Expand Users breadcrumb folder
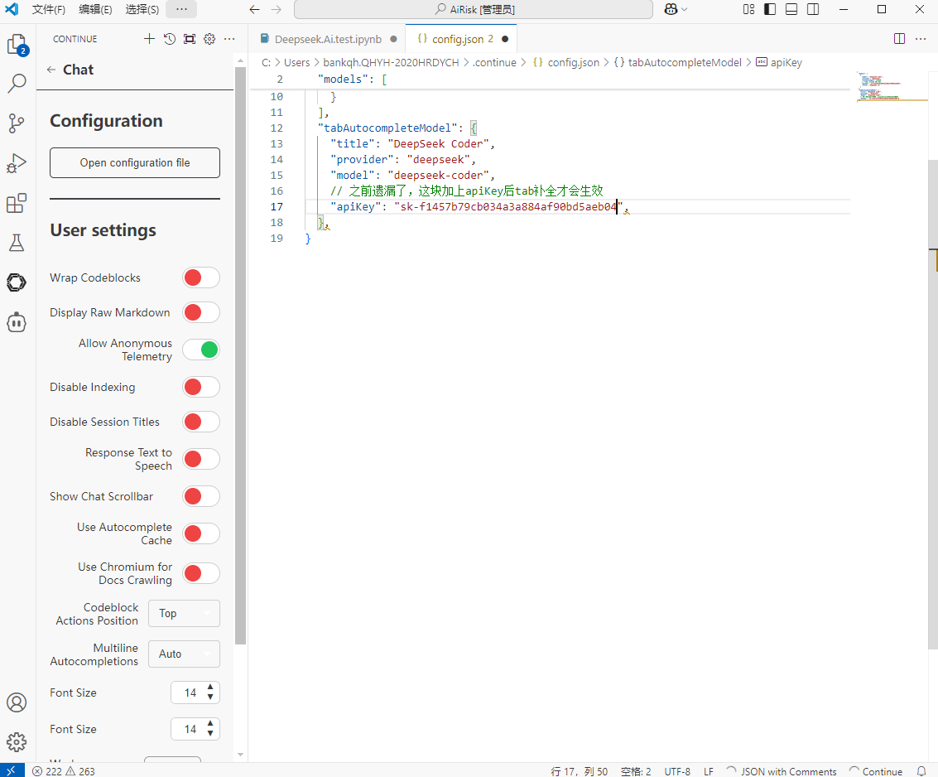This screenshot has height=777, width=938. [296, 63]
